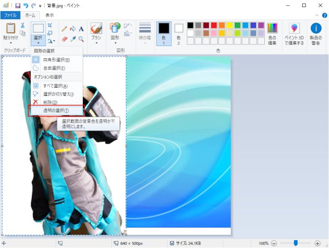Image resolution: width=329 pixels, height=248 pixels.
Task: Select the Eraser tool
Action: 64,39
